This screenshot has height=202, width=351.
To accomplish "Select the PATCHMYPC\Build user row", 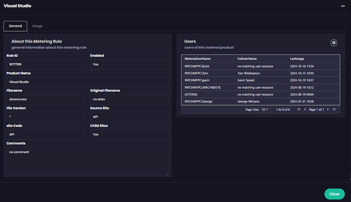I will coord(197,66).
